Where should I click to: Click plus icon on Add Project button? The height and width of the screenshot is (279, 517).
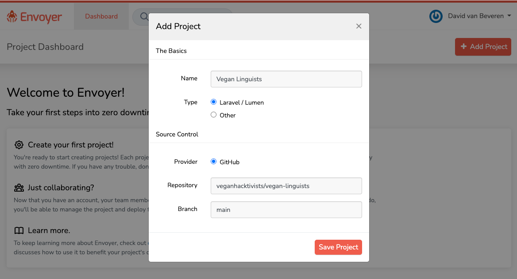click(463, 47)
